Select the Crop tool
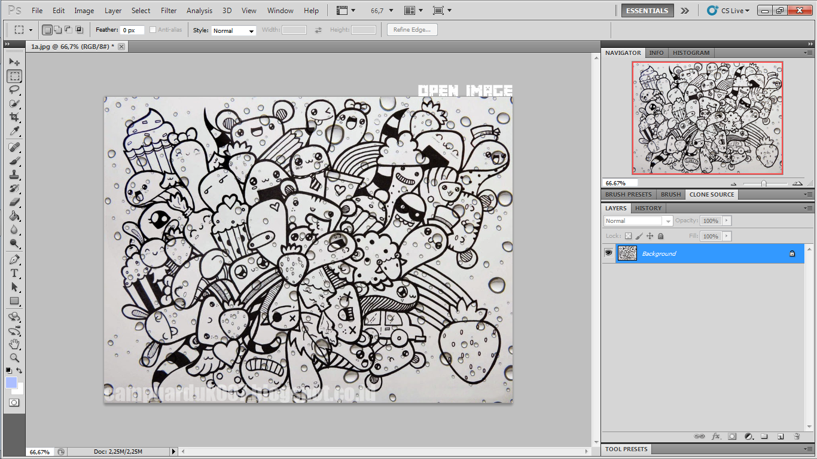 pos(14,117)
